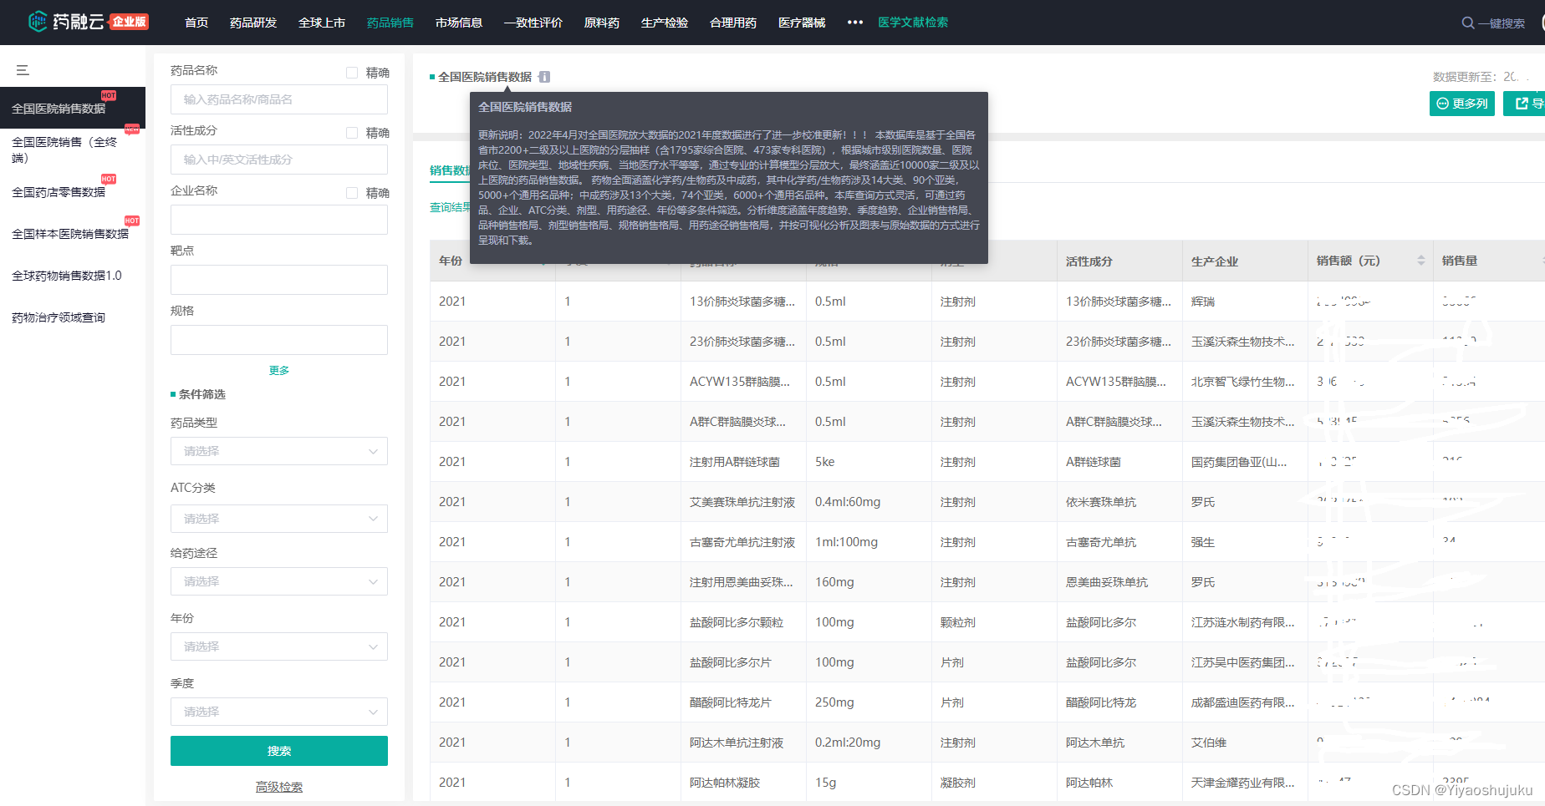The width and height of the screenshot is (1545, 806).
Task: Open the ATC分类 dropdown
Action: click(x=279, y=519)
